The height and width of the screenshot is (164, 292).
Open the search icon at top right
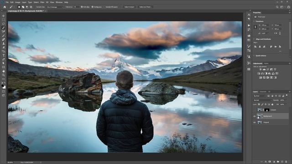point(277,7)
